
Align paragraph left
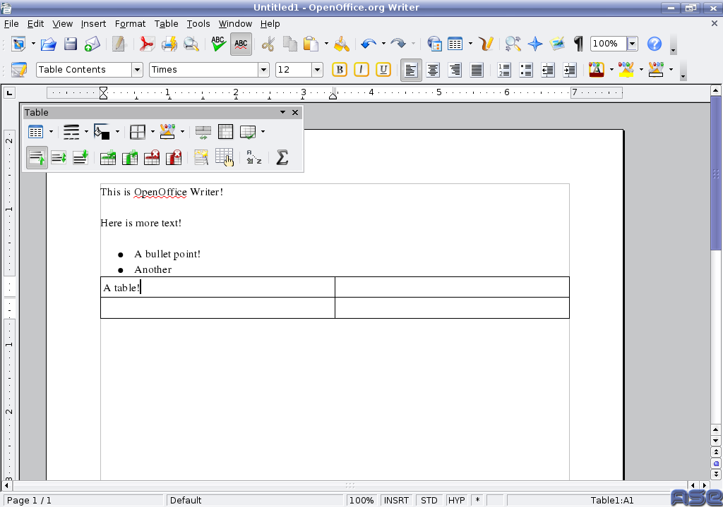[x=411, y=70]
